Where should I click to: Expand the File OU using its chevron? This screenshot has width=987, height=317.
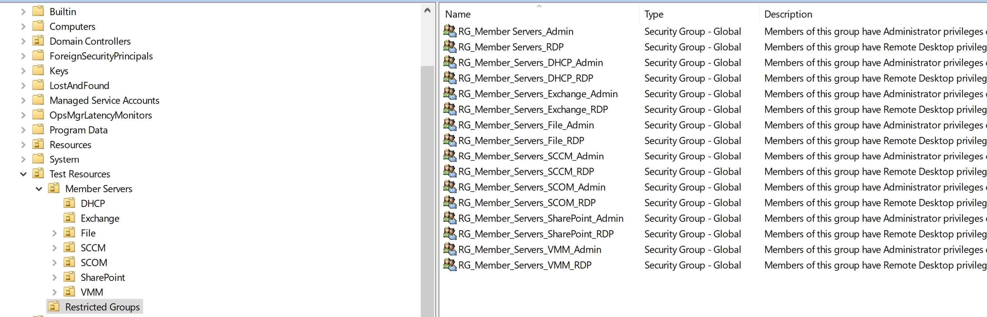pyautogui.click(x=54, y=233)
